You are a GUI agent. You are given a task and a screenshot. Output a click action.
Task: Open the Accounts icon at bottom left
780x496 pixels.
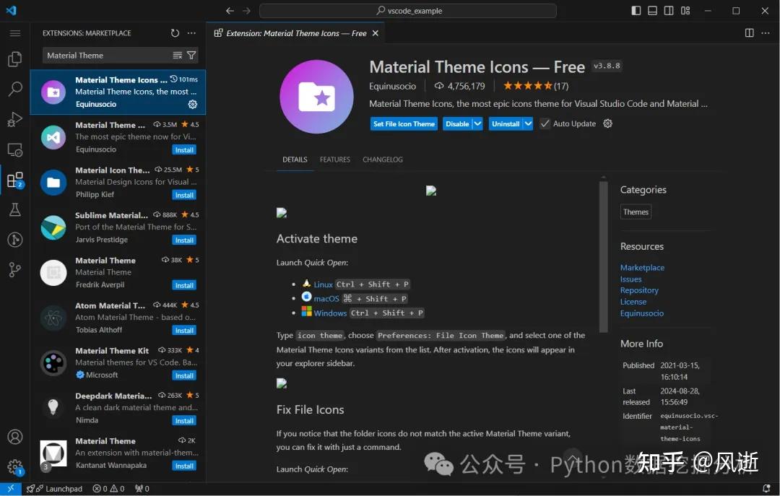(14, 437)
